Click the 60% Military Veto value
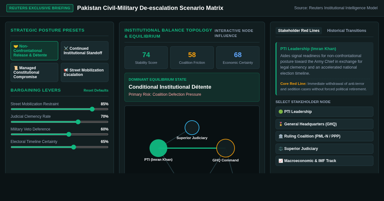Image resolution: width=384 pixels, height=201 pixels. click(x=105, y=129)
